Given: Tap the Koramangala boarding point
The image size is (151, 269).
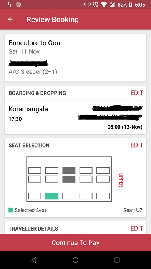Looking at the screenshot, I should pyautogui.click(x=28, y=109).
